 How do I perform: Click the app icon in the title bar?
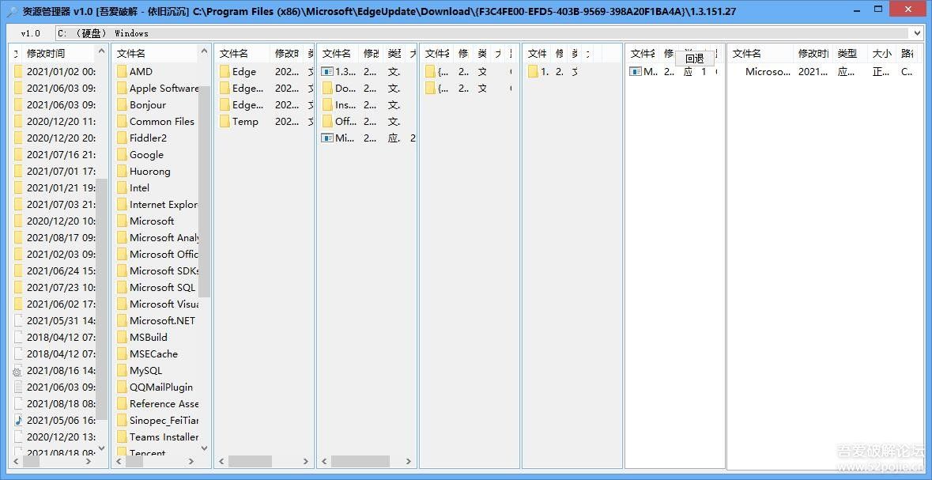(11, 11)
